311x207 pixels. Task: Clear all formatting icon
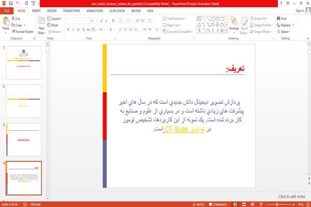(113, 21)
